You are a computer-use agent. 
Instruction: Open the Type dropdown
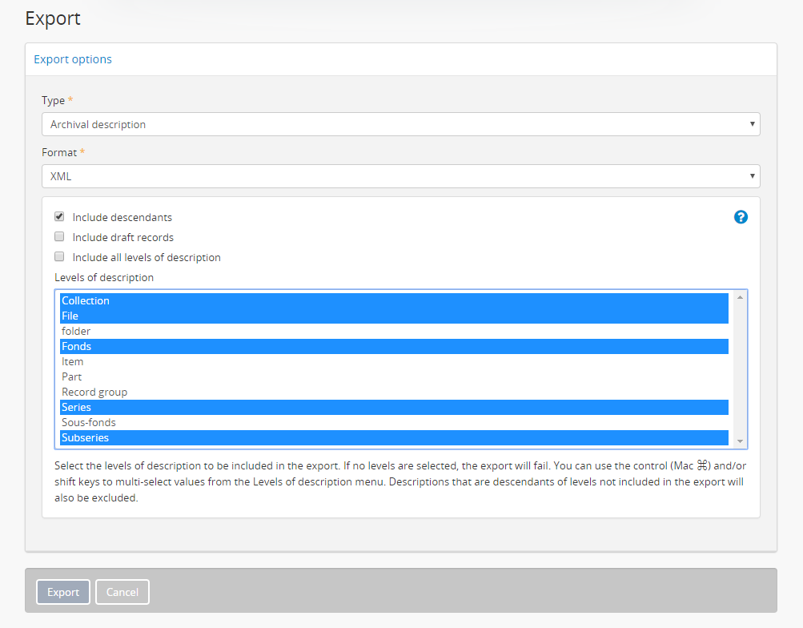point(400,124)
